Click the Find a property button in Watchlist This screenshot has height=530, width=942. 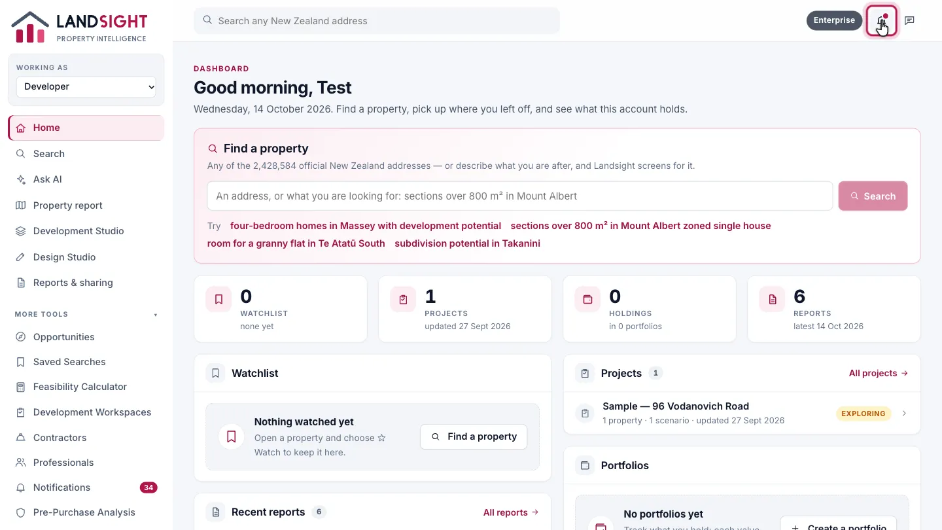pos(474,436)
